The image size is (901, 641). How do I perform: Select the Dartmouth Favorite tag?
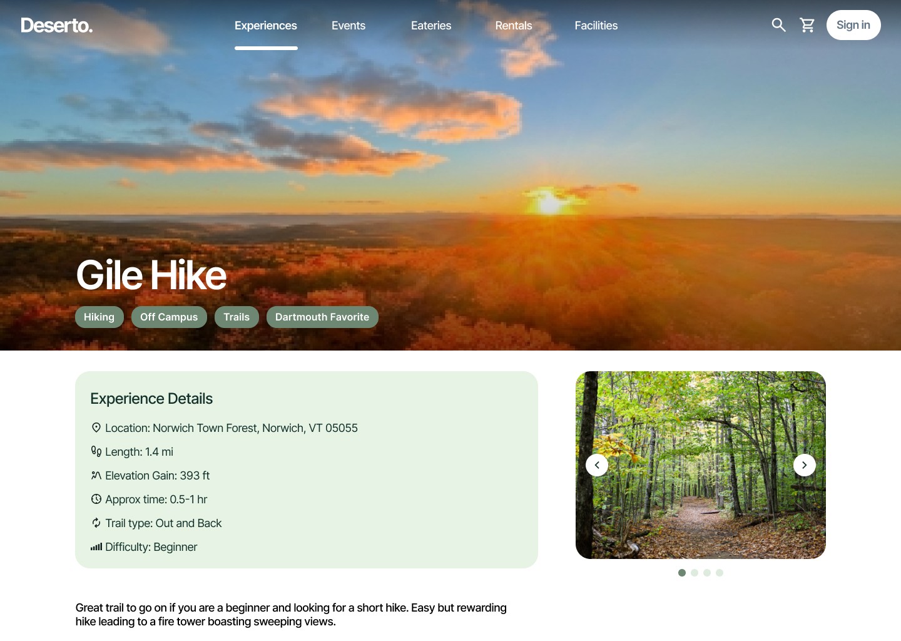pos(322,317)
